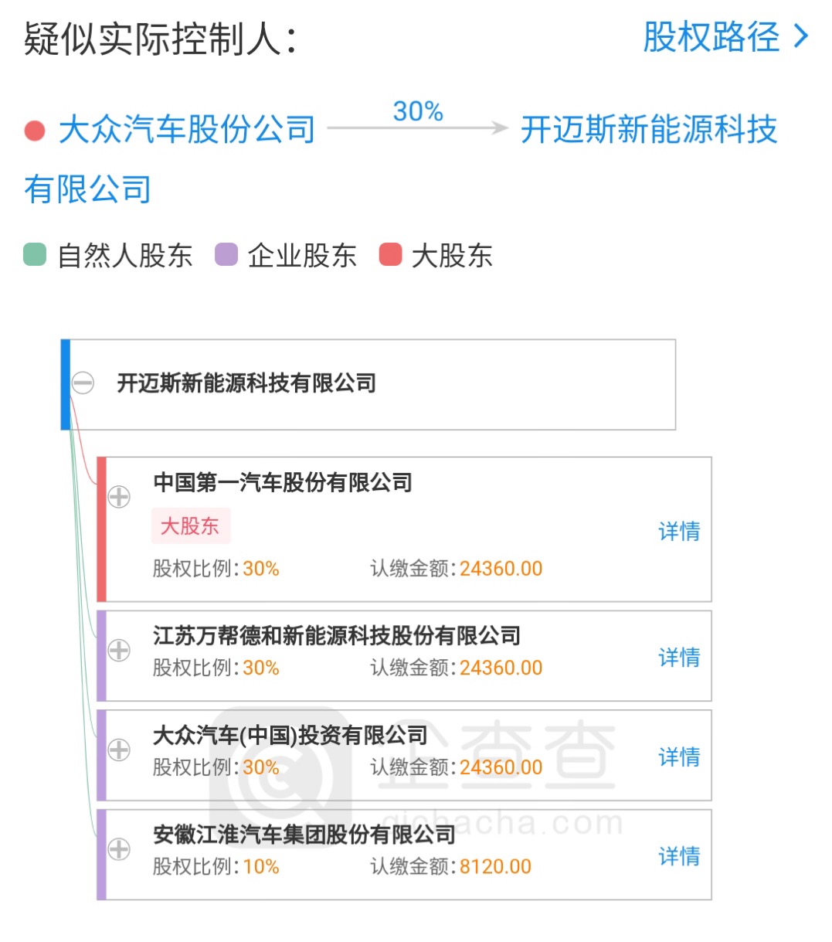Image resolution: width=832 pixels, height=942 pixels.
Task: Click the red dot before 大众汽车股份公司
Action: tap(35, 131)
